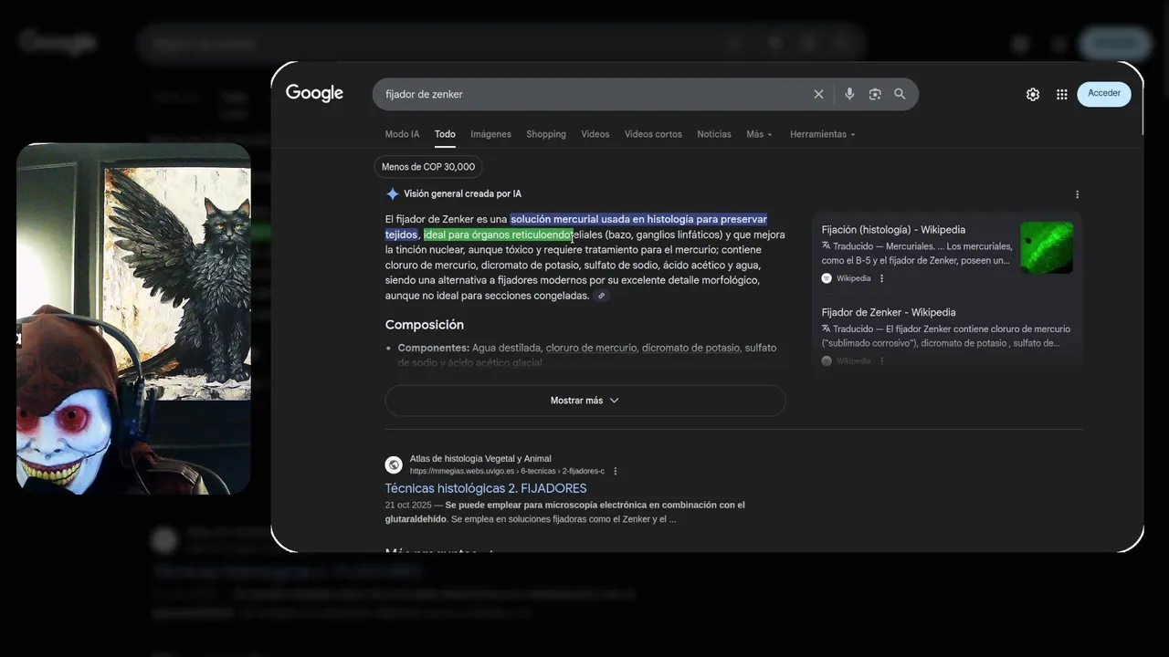Click the mmegias.webs.uvigo.es URL breadcrumb
Image resolution: width=1169 pixels, height=657 pixels.
pyautogui.click(x=507, y=471)
